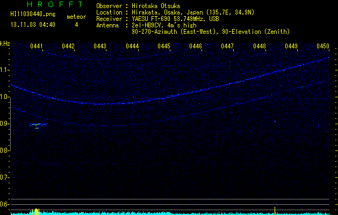Click the 0.6 kHz axis label
Image resolution: width=338 pixels, height=215 pixels.
(x=4, y=204)
